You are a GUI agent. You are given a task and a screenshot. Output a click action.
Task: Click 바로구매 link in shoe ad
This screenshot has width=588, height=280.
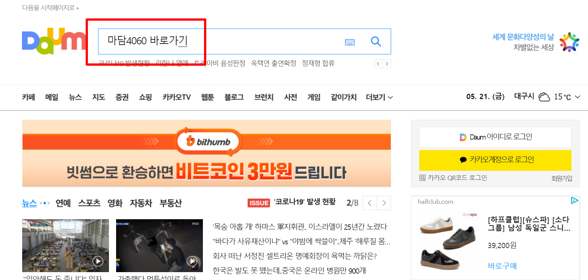click(502, 266)
